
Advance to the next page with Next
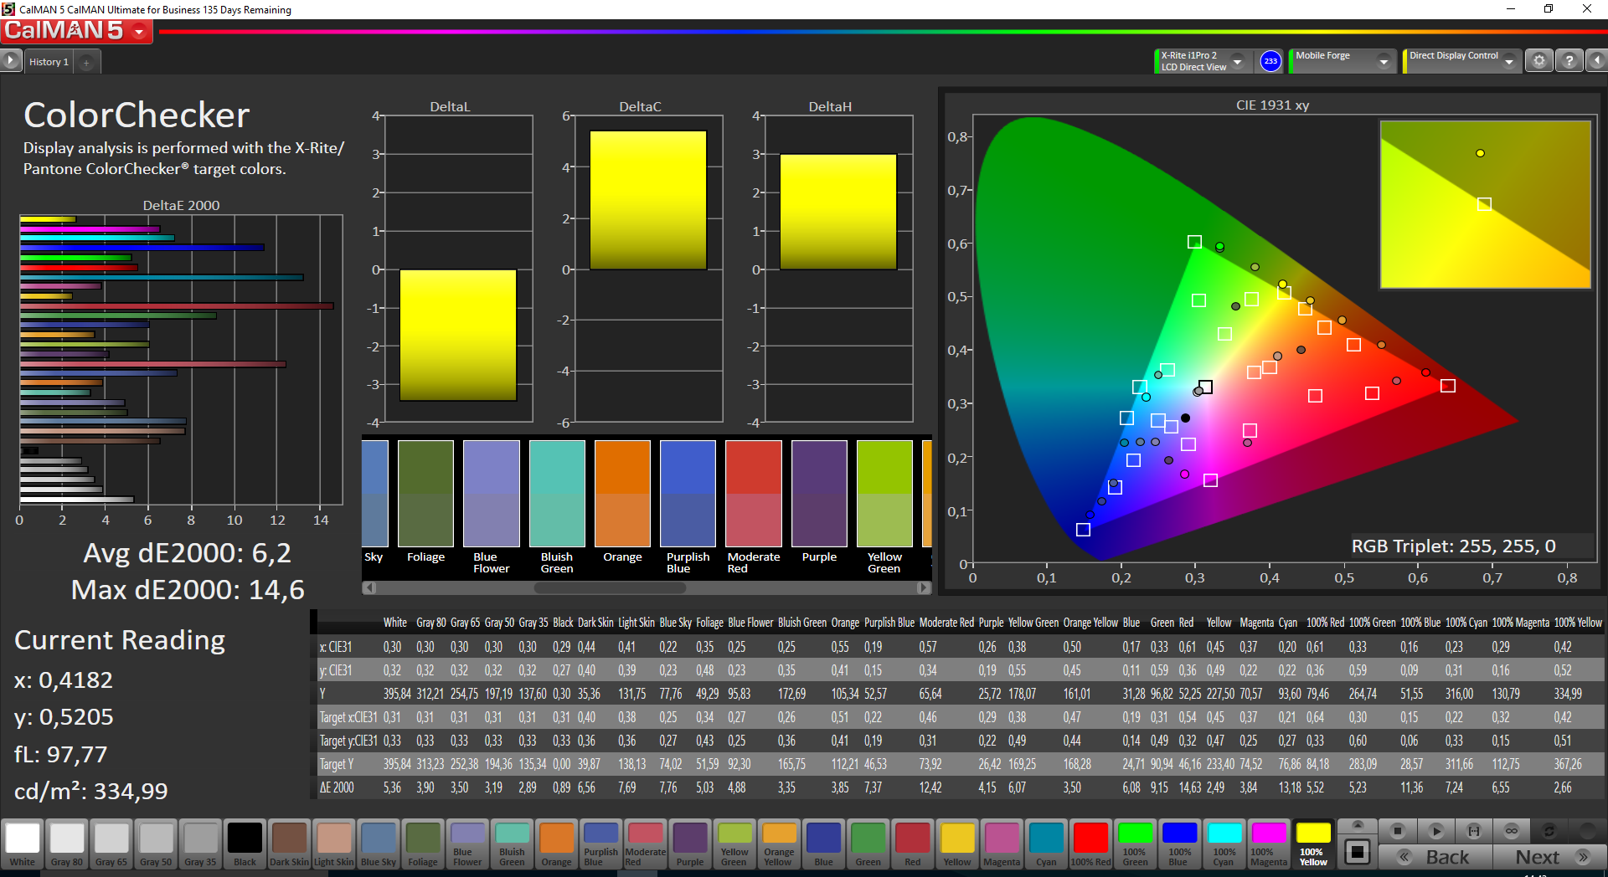[1549, 857]
